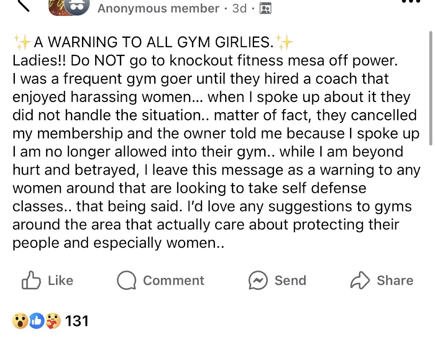Screen dimensions: 435x339
Task: Click the thumbs-up Like icon
Action: point(31,280)
